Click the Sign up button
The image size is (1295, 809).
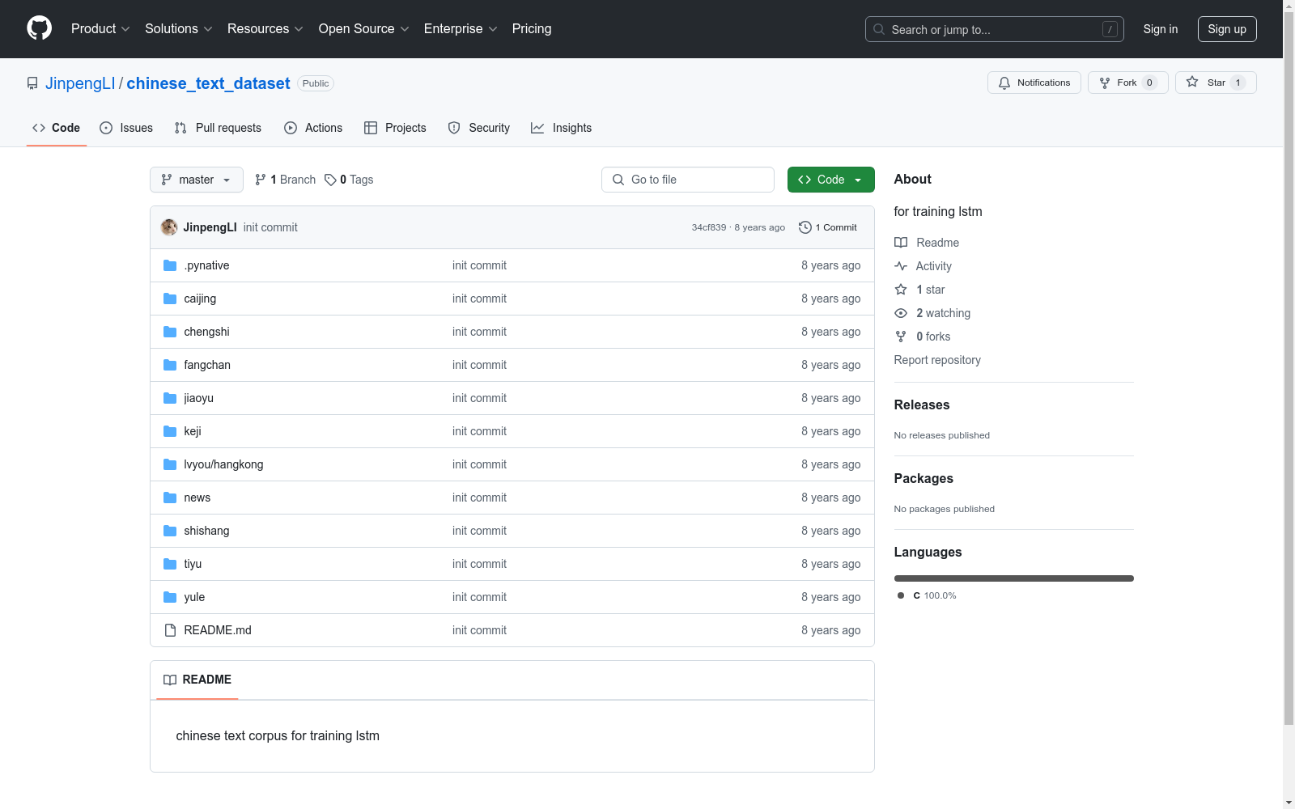[x=1227, y=29]
